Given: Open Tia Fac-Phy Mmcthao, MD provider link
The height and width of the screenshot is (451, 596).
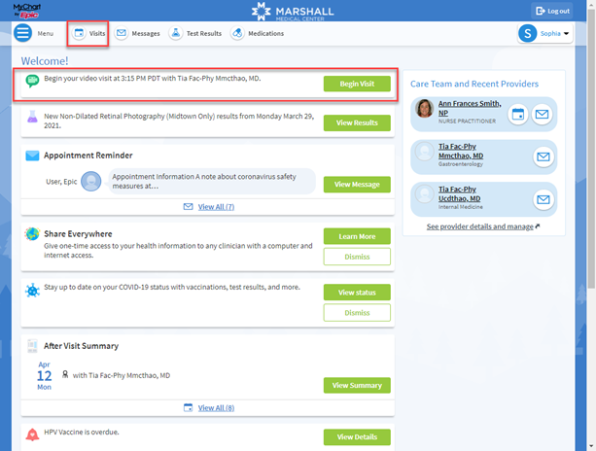Looking at the screenshot, I should pyautogui.click(x=461, y=151).
